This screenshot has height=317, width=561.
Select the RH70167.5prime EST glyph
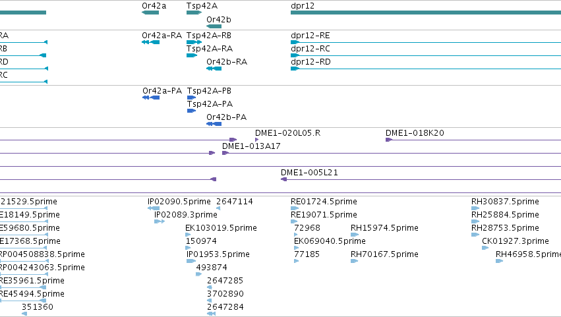355,261
